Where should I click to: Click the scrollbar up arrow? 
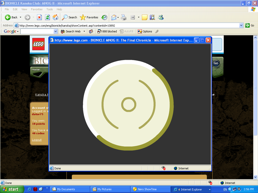[x=255, y=38]
